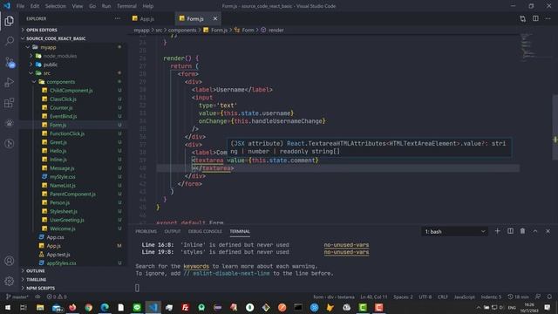Expand the Timeline section

click(x=37, y=279)
